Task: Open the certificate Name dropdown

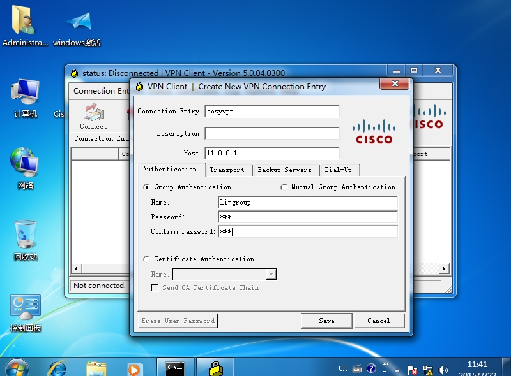Action: [271, 274]
